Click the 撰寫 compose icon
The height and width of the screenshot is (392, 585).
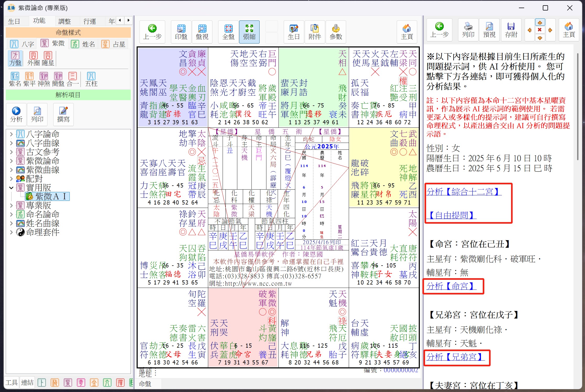pyautogui.click(x=63, y=114)
